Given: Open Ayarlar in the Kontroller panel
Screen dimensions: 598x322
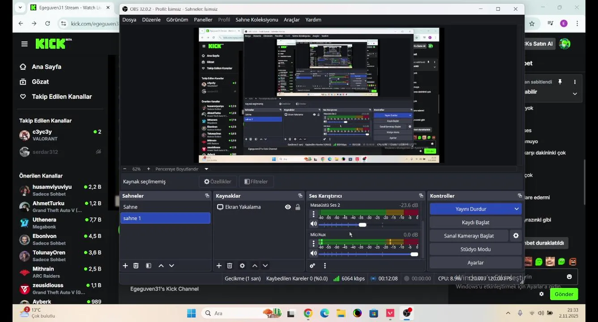Looking at the screenshot, I should [x=475, y=263].
